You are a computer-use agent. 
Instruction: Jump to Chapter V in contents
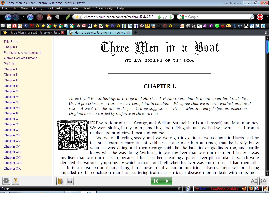click(x=11, y=91)
